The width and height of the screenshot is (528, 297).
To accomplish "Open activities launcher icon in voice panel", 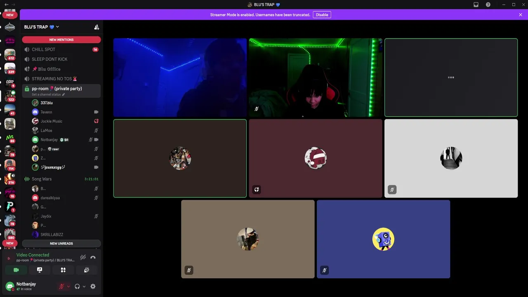I will (x=63, y=270).
